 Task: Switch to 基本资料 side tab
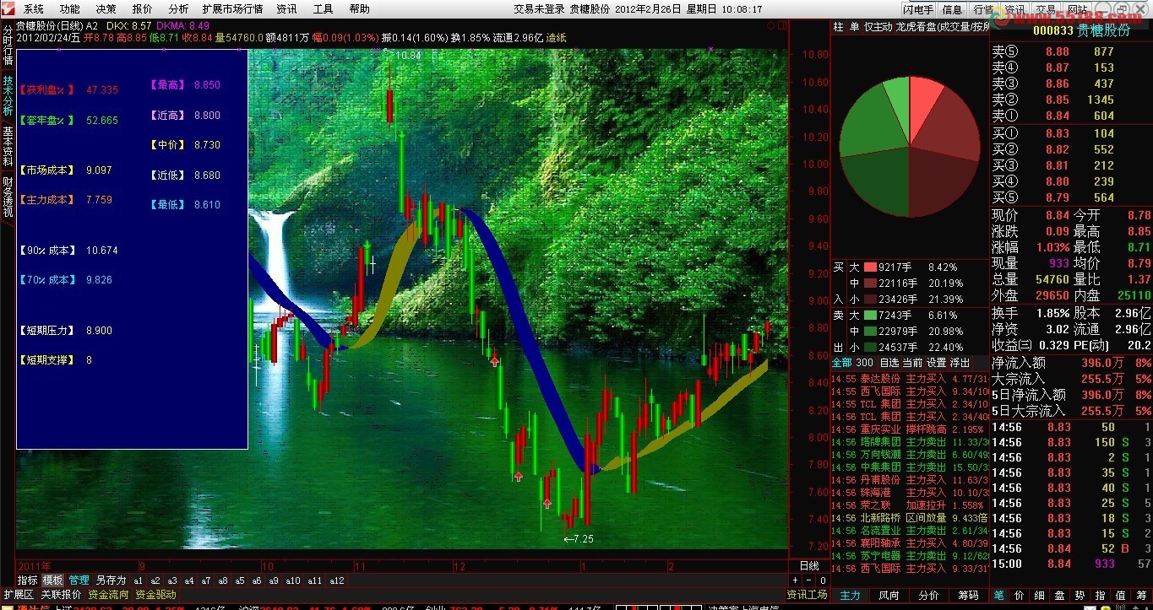point(8,146)
